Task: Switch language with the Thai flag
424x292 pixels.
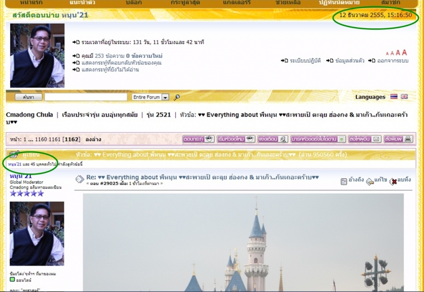Action: (x=393, y=97)
